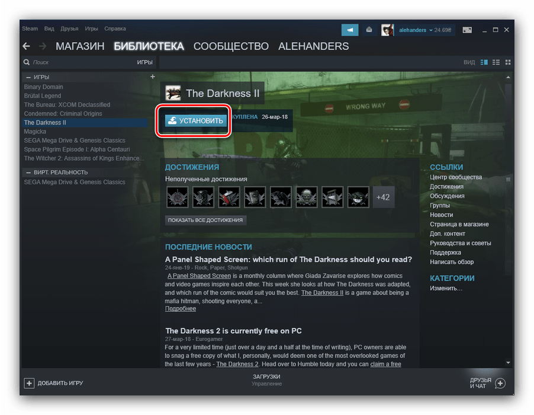
Task: Open the Друзья menu
Action: [69, 28]
